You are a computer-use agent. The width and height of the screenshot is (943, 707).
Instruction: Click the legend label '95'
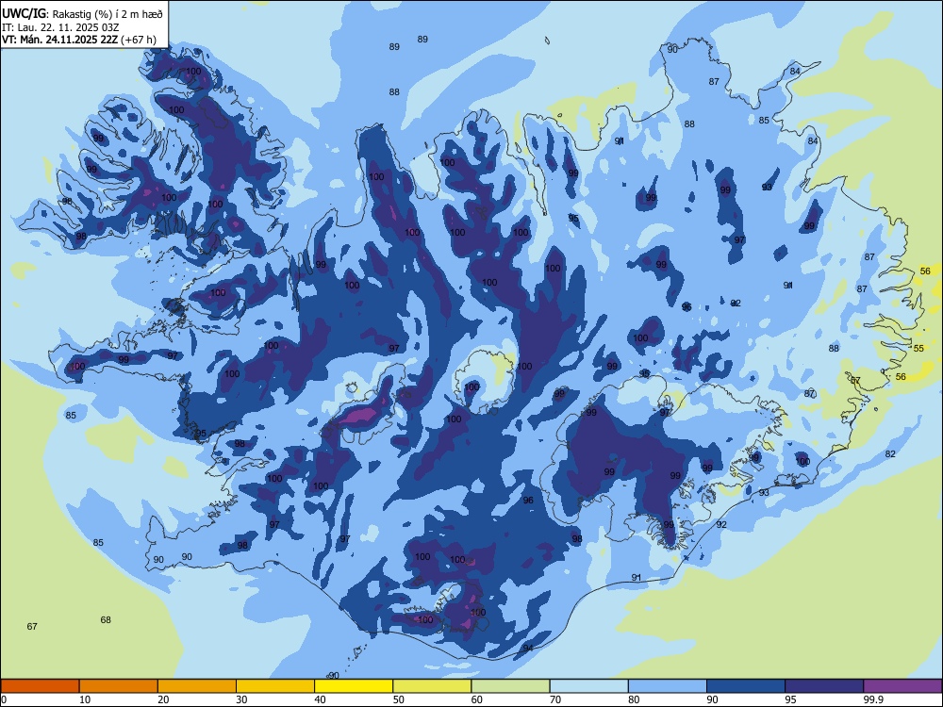790,699
